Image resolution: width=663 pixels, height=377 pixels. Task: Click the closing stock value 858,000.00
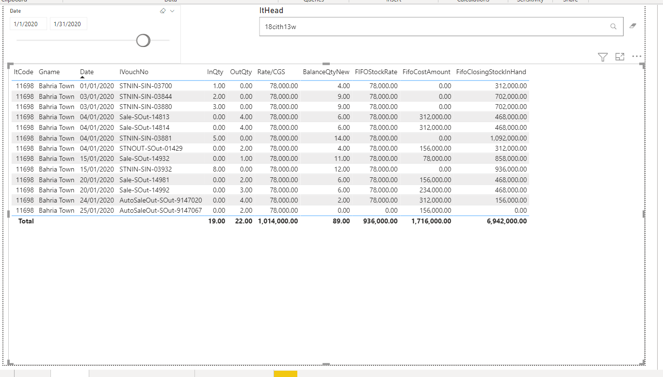point(511,158)
